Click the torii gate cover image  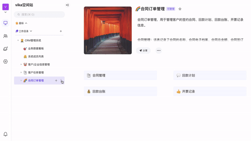coord(107,30)
